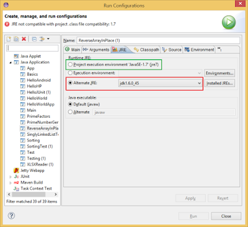Image resolution: width=248 pixels, height=227 pixels.
Task: Delete selected launch configuration red X
Action: click(x=24, y=39)
